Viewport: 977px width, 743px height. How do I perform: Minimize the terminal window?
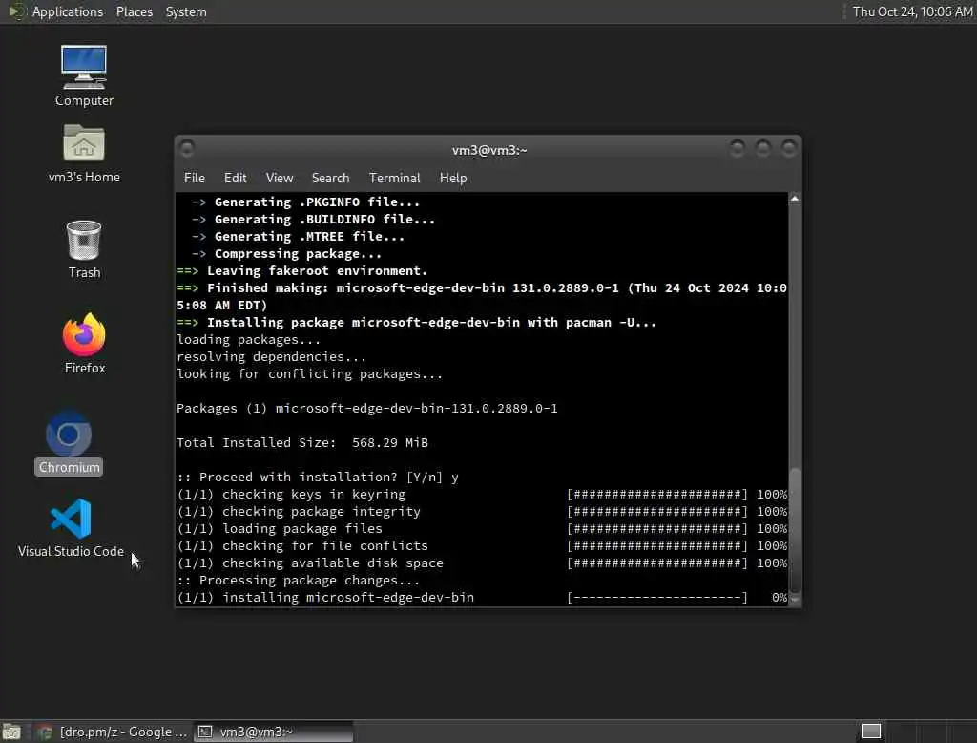click(738, 148)
